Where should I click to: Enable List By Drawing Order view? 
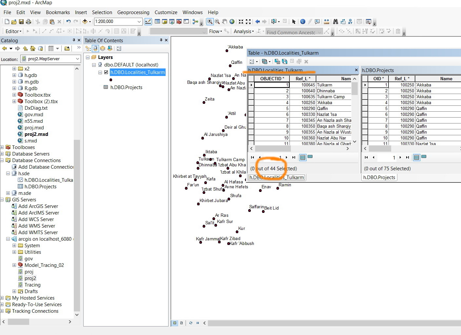[88, 48]
